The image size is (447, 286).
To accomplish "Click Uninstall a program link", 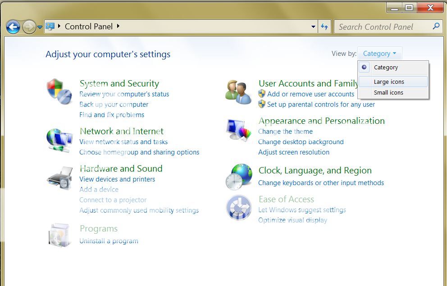I will 109,241.
